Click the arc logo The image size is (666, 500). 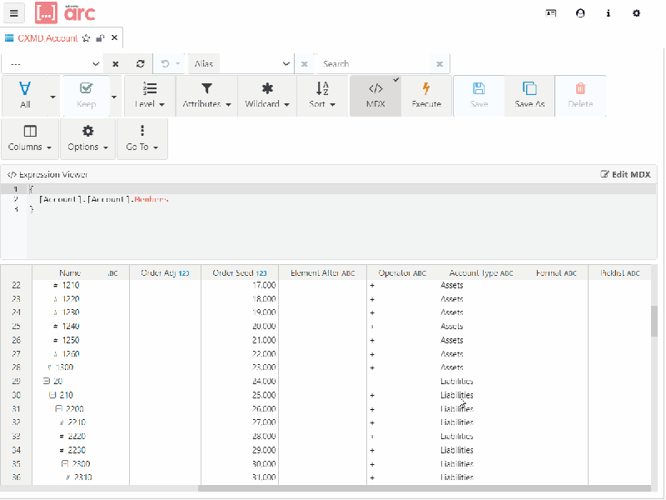(65, 12)
